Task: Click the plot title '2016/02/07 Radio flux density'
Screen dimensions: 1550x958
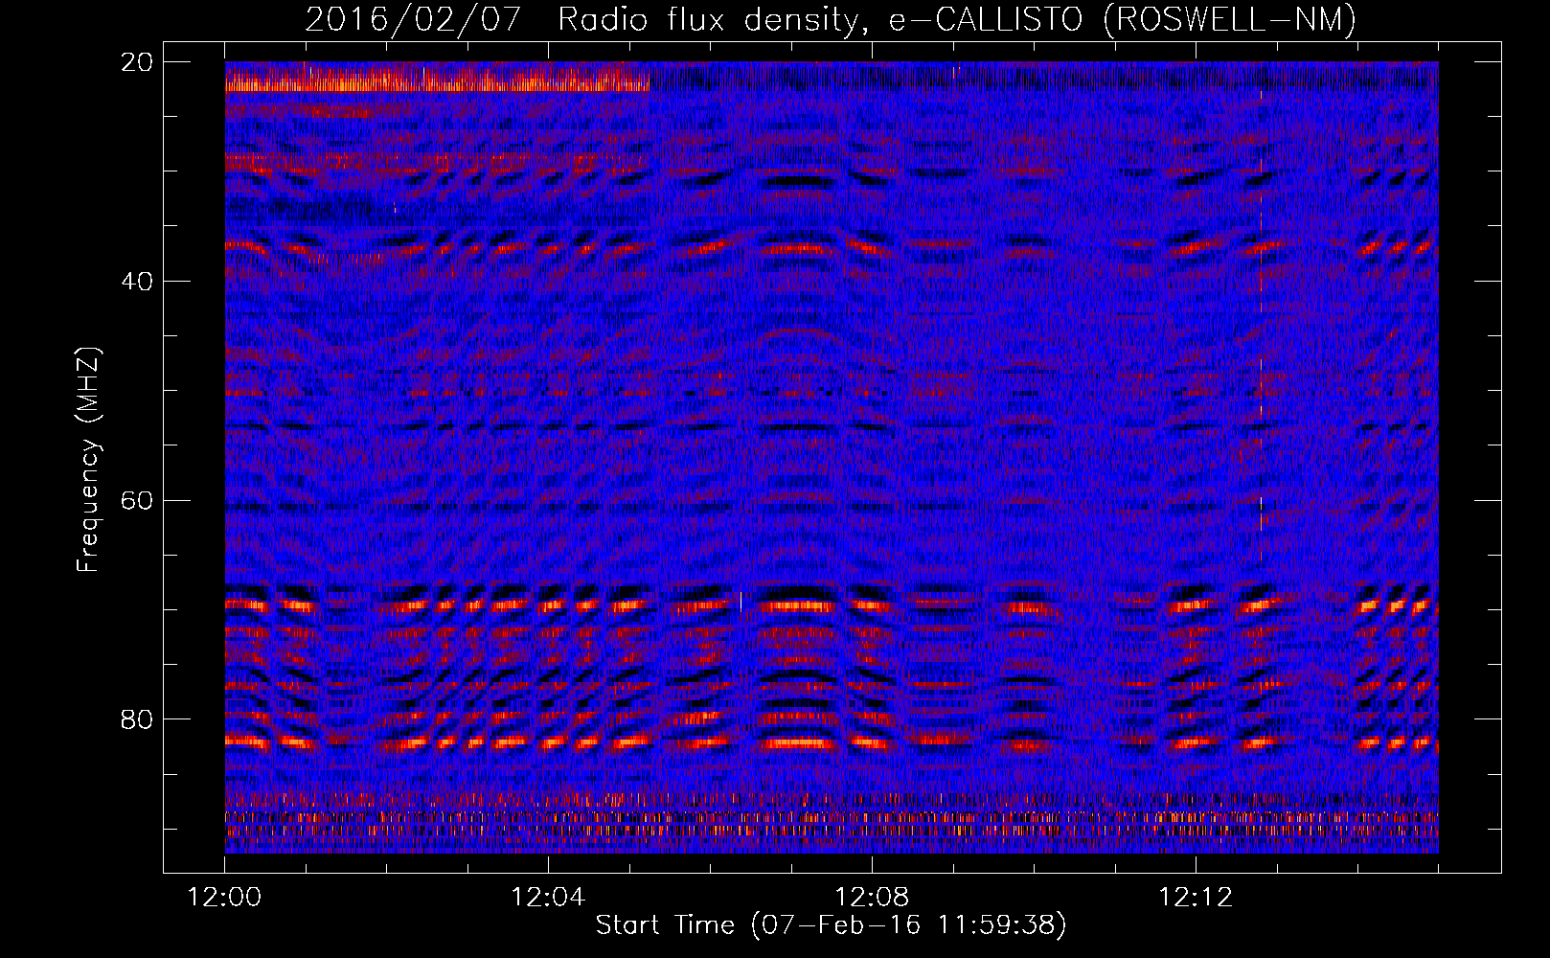Action: coord(582,19)
